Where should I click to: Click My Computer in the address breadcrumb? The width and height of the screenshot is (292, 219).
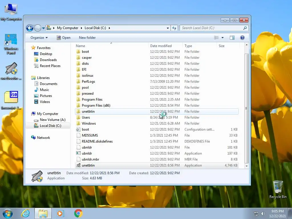click(x=68, y=28)
